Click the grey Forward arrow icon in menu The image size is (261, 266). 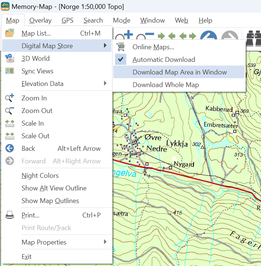tap(10, 161)
